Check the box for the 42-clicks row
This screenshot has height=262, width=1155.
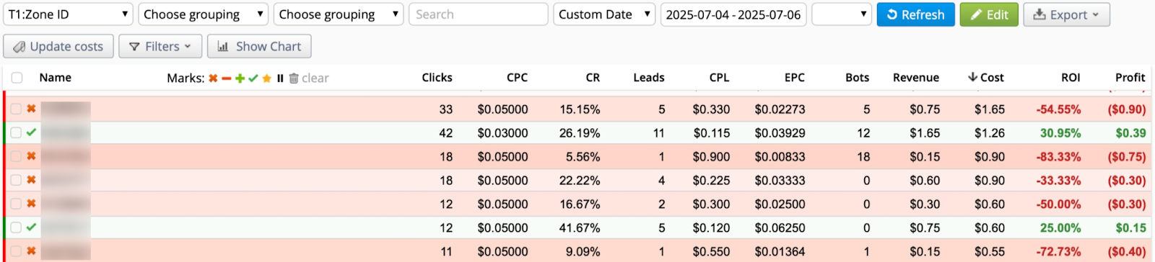pyautogui.click(x=16, y=132)
